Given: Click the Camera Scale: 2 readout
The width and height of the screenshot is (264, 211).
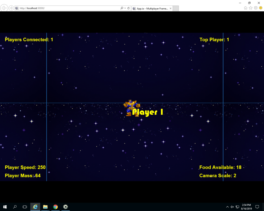Looking at the screenshot, I should pos(218,175).
